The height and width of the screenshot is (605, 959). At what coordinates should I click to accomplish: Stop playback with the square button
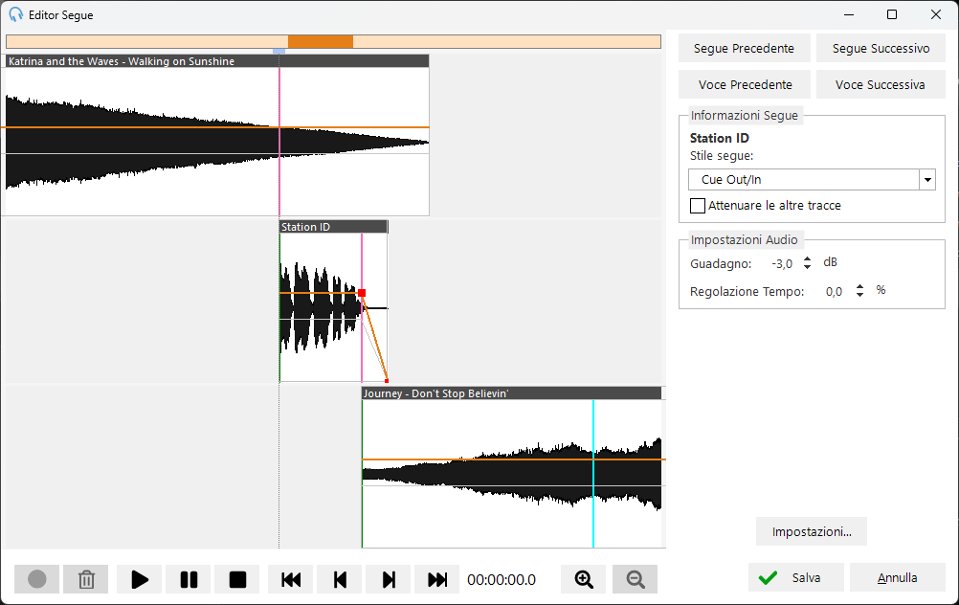[237, 579]
